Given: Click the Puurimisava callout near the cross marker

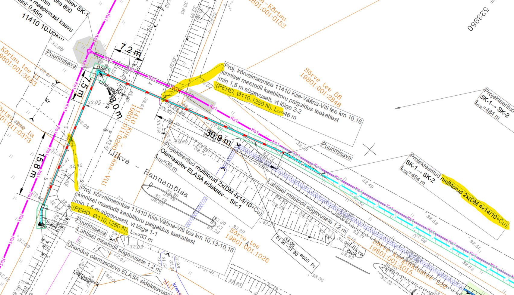Looking at the screenshot, I should 336,150.
